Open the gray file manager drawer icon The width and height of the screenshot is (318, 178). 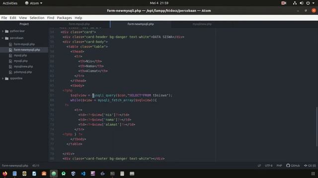point(132,174)
